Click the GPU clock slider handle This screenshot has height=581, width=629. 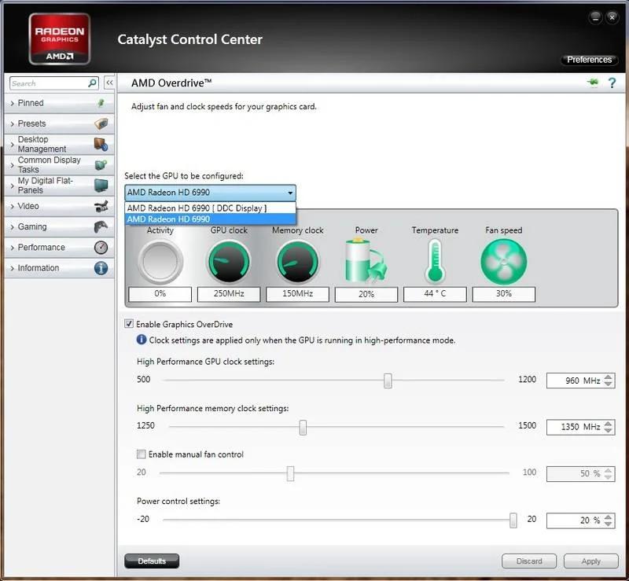tap(388, 381)
